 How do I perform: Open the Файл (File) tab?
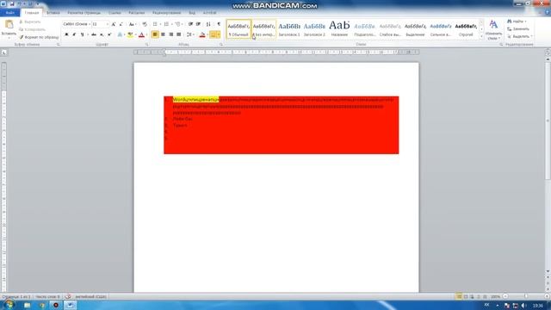(x=9, y=13)
